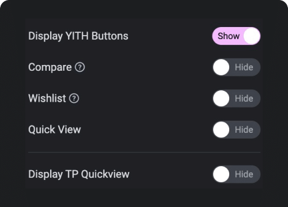
Task: Click Hide text on the Compare switch
Action: (244, 67)
